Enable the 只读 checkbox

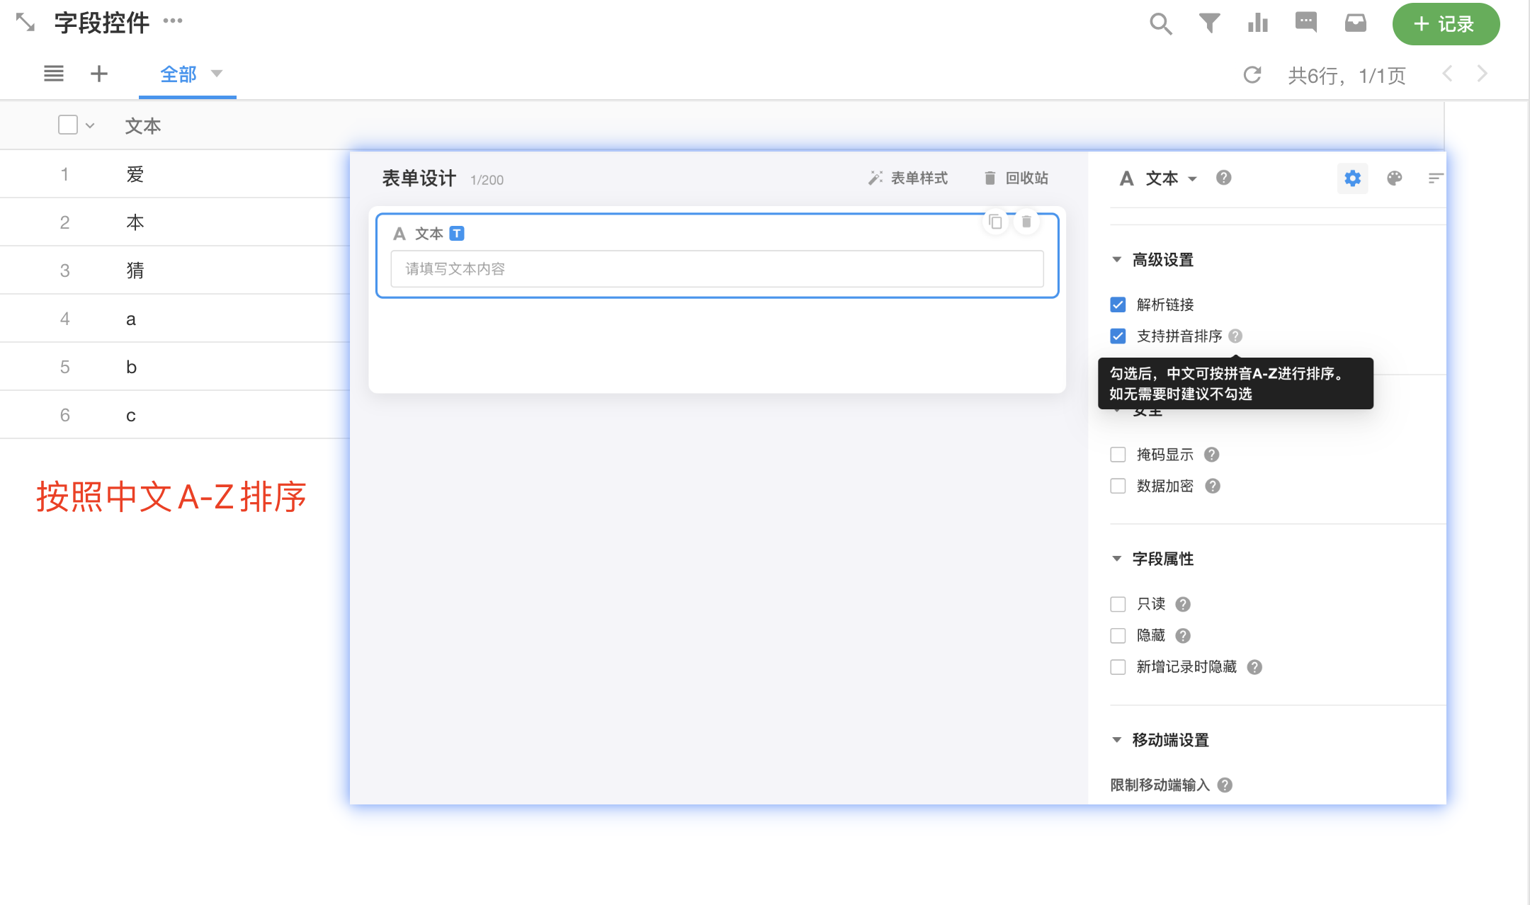click(x=1118, y=604)
